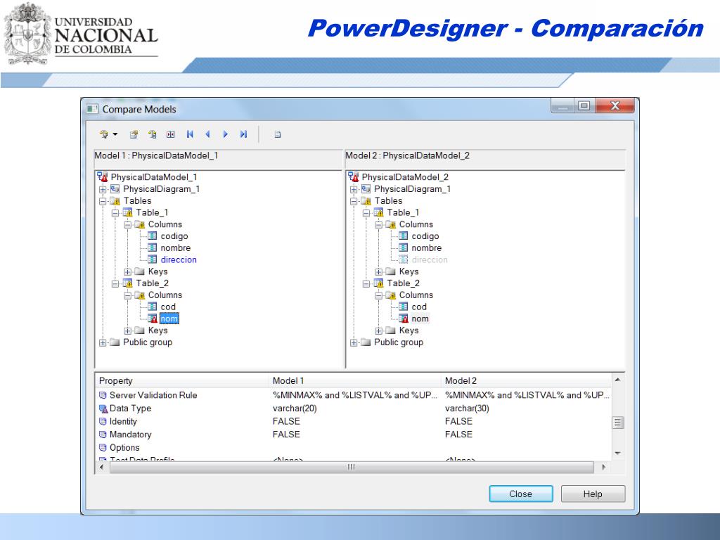Click the Table_2 Columns folder icon in Model 2
Viewport: 720px width, 540px height.
(391, 295)
